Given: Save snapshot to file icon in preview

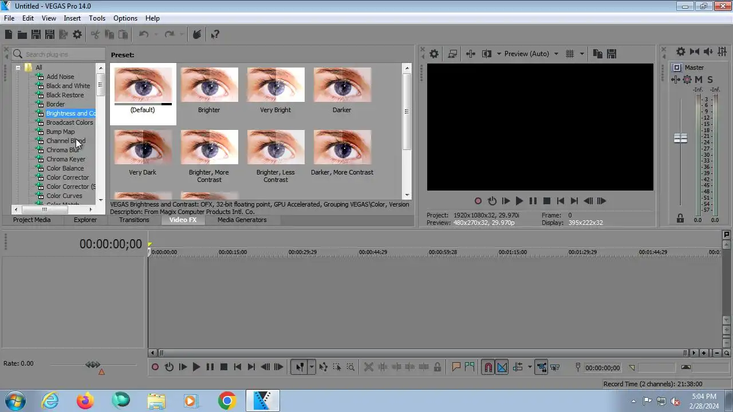Looking at the screenshot, I should pyautogui.click(x=612, y=54).
